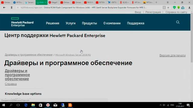Switch to the Server tab
This screenshot has height=108, width=193.
point(30,2)
